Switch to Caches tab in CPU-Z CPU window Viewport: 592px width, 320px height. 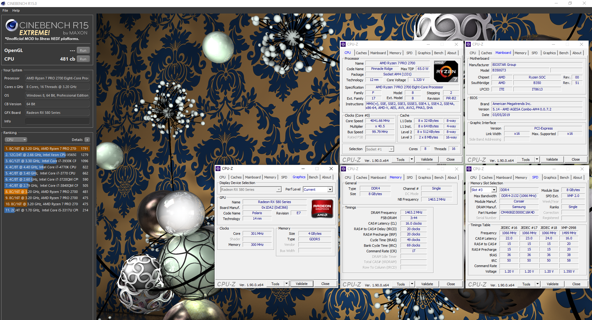click(x=361, y=53)
